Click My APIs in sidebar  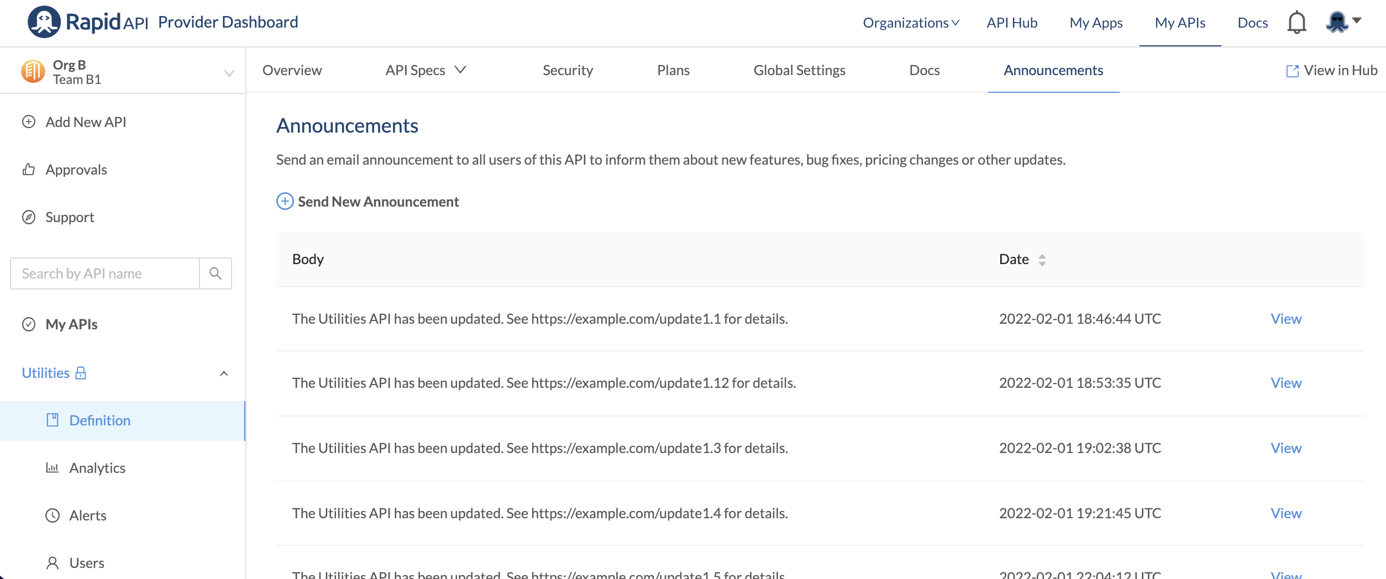[71, 324]
